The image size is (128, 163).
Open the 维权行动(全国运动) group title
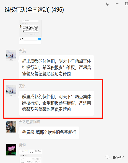(34, 10)
